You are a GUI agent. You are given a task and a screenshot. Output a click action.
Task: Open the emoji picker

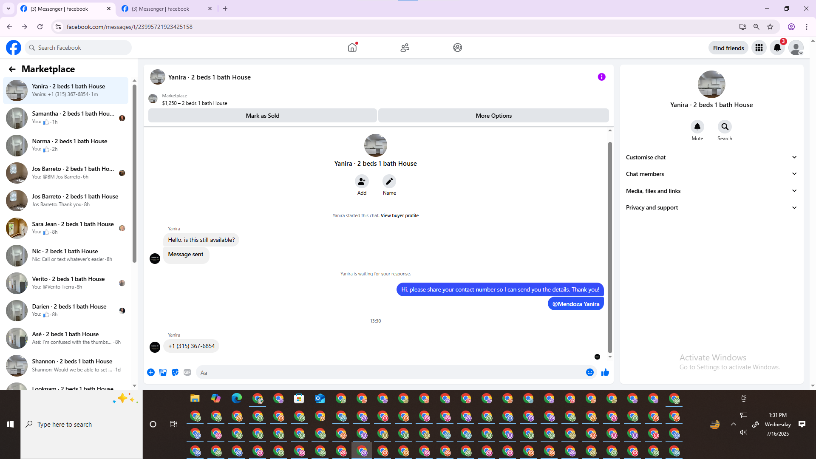(x=590, y=372)
